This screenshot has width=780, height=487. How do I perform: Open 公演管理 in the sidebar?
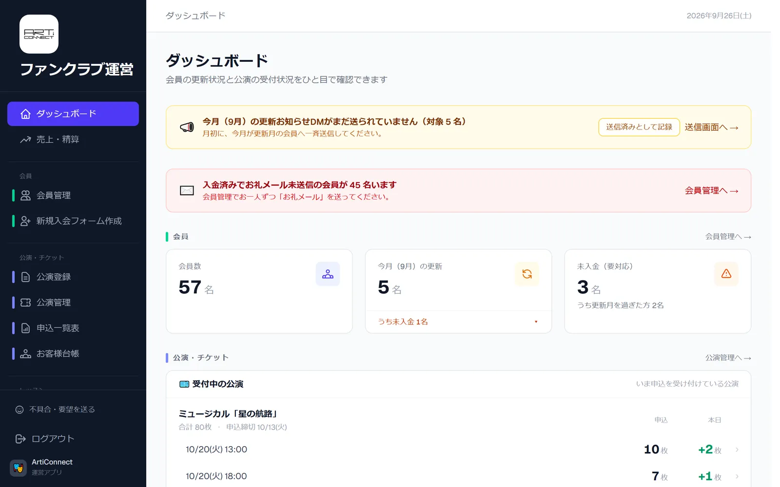[73, 302]
